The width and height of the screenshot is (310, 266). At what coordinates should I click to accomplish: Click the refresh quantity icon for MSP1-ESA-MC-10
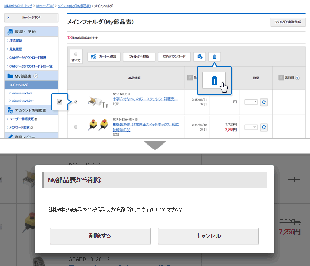[x=264, y=127]
